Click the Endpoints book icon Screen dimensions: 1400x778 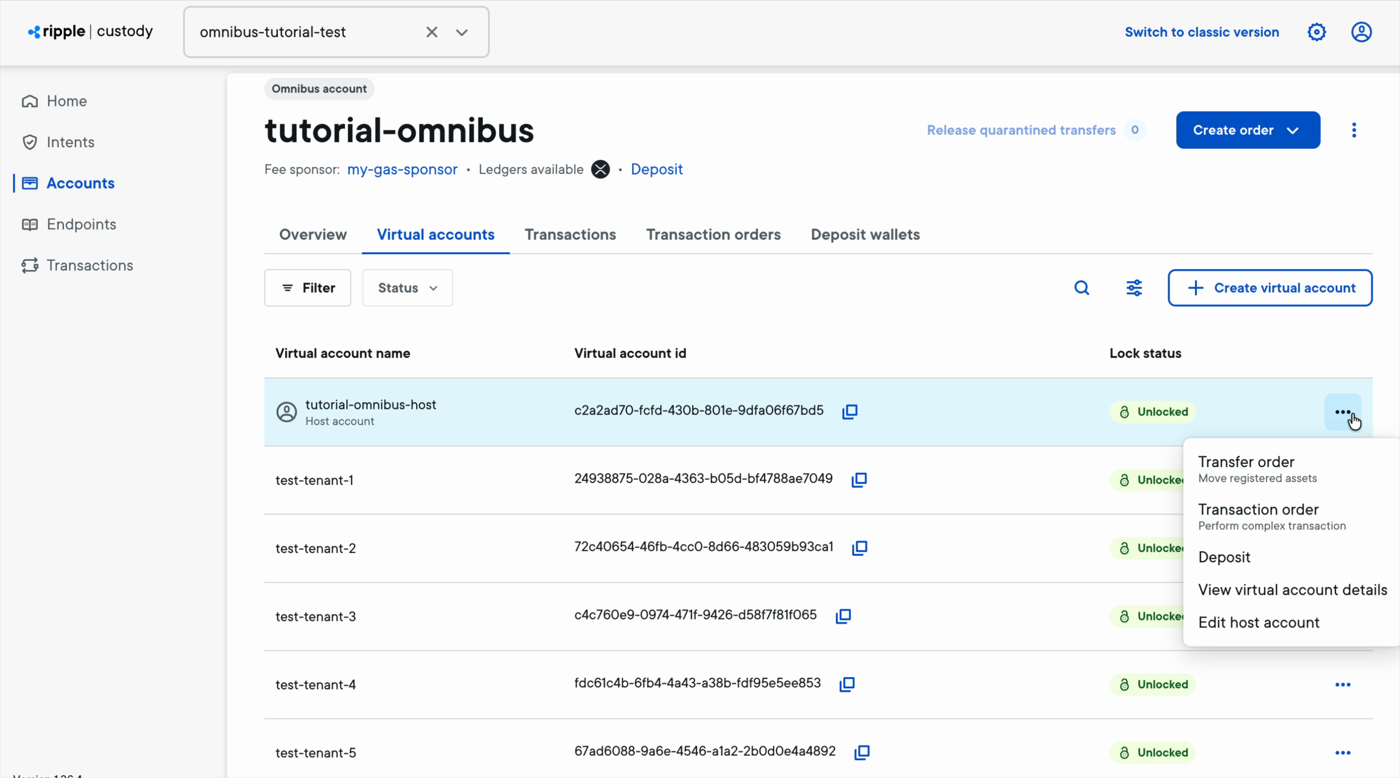coord(30,224)
